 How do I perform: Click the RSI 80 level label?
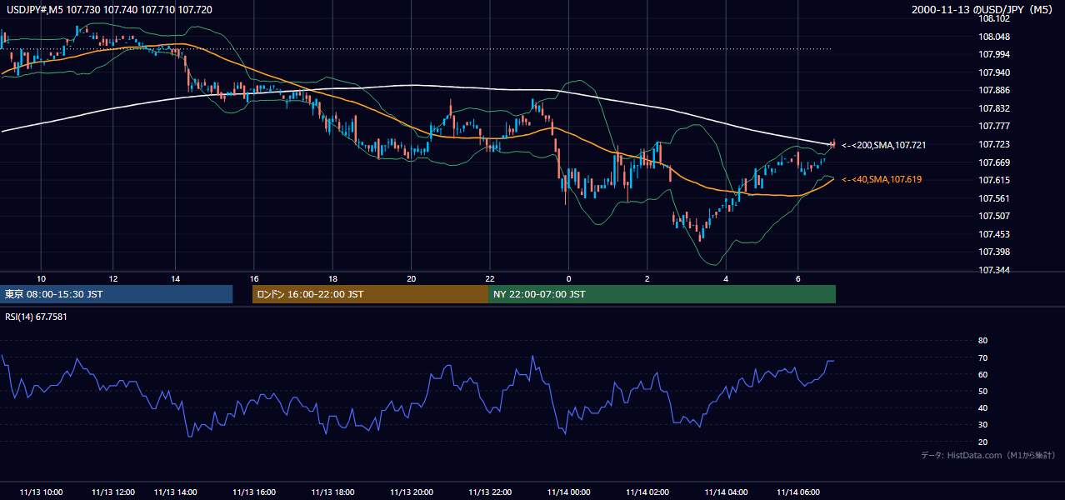click(982, 341)
